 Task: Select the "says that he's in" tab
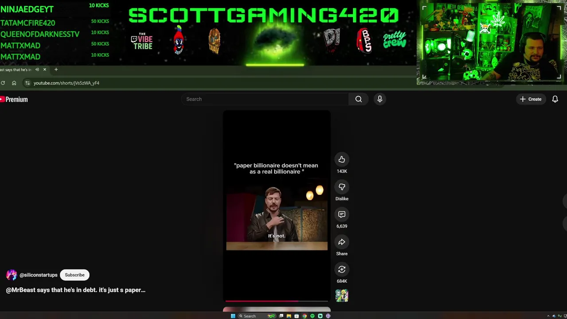(16, 70)
